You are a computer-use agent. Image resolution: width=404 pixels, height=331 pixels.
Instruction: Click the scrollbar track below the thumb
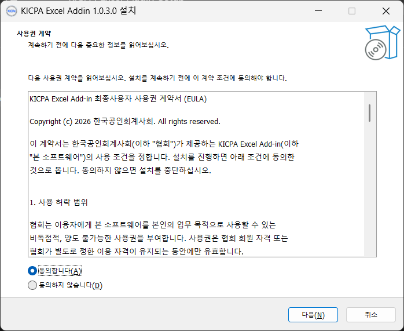click(369, 188)
